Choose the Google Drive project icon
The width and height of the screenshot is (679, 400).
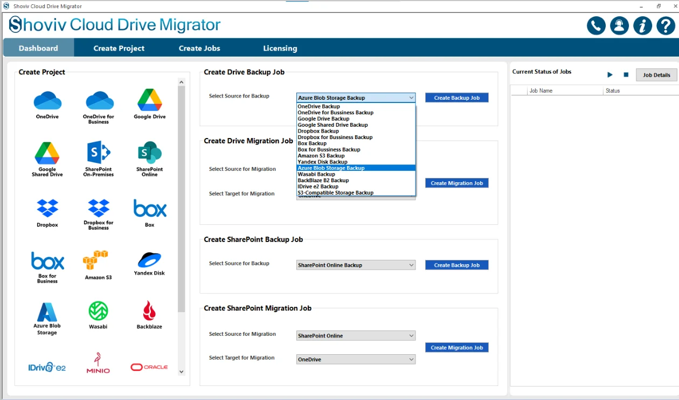click(150, 100)
